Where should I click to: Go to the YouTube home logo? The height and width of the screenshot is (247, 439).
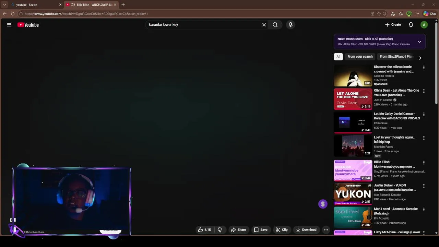pyautogui.click(x=28, y=25)
